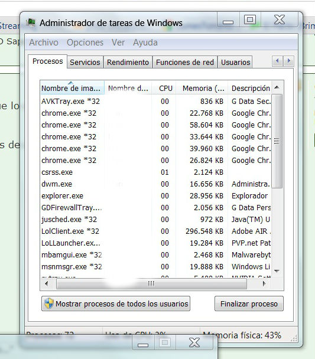Viewport: 315px width, 359px height.
Task: Click the Finalizar proceso button
Action: tap(249, 303)
